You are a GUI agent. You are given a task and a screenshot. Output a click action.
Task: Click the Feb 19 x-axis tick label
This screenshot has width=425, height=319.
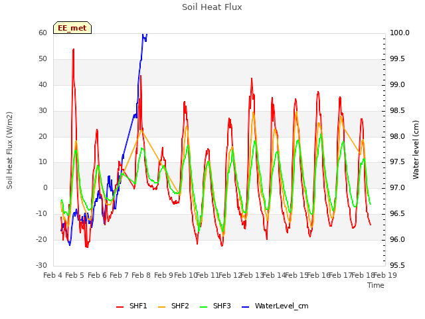[385, 275]
